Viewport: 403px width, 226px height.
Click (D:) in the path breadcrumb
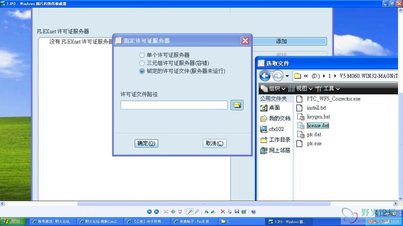316,76
